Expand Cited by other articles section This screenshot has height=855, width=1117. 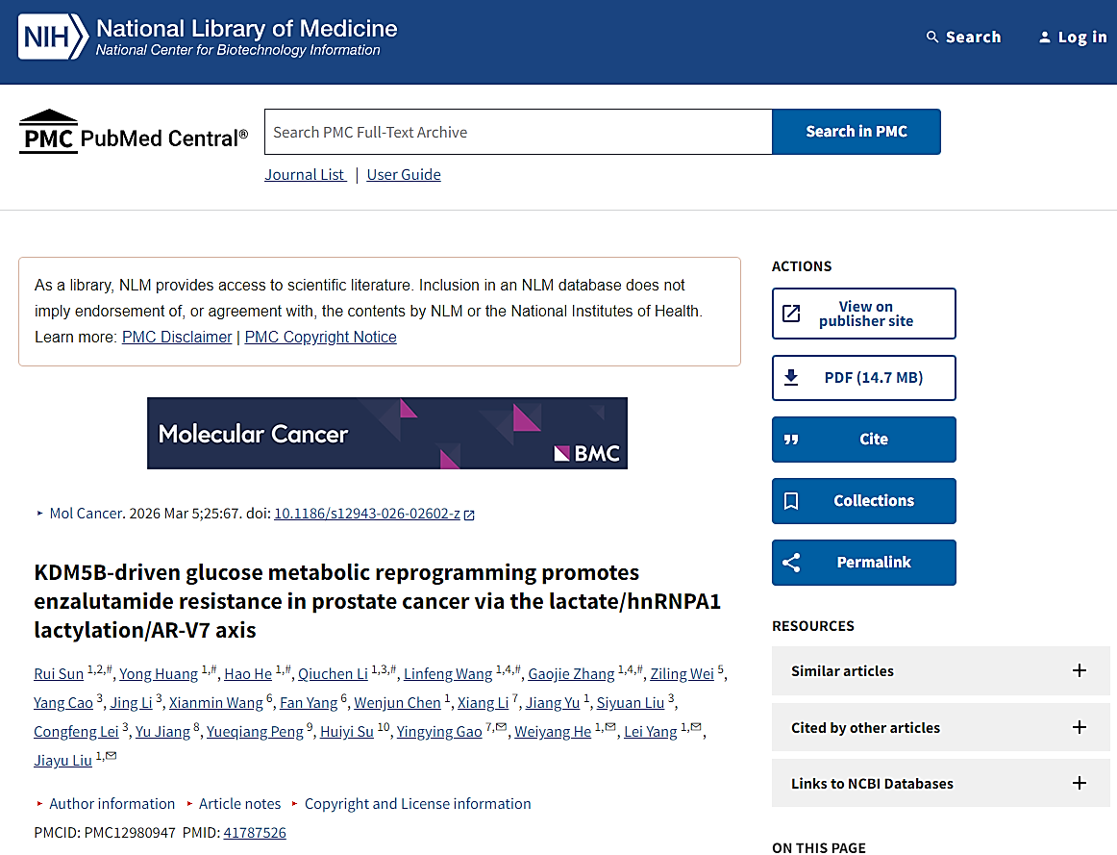1080,728
